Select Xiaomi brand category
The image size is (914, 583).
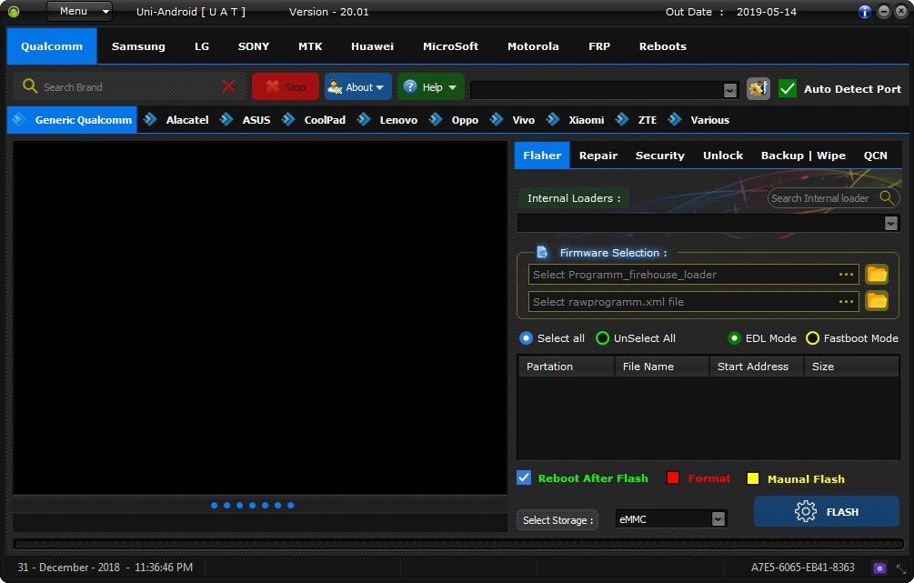576,119
